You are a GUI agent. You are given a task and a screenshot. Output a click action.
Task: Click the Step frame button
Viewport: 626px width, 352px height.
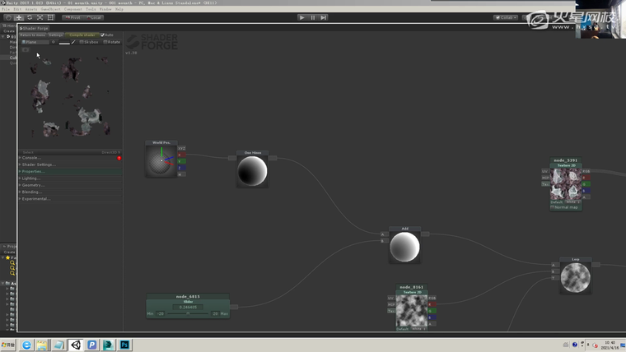[x=324, y=16]
